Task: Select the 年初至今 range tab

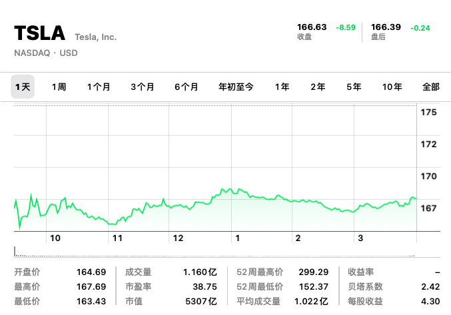Action: click(236, 87)
